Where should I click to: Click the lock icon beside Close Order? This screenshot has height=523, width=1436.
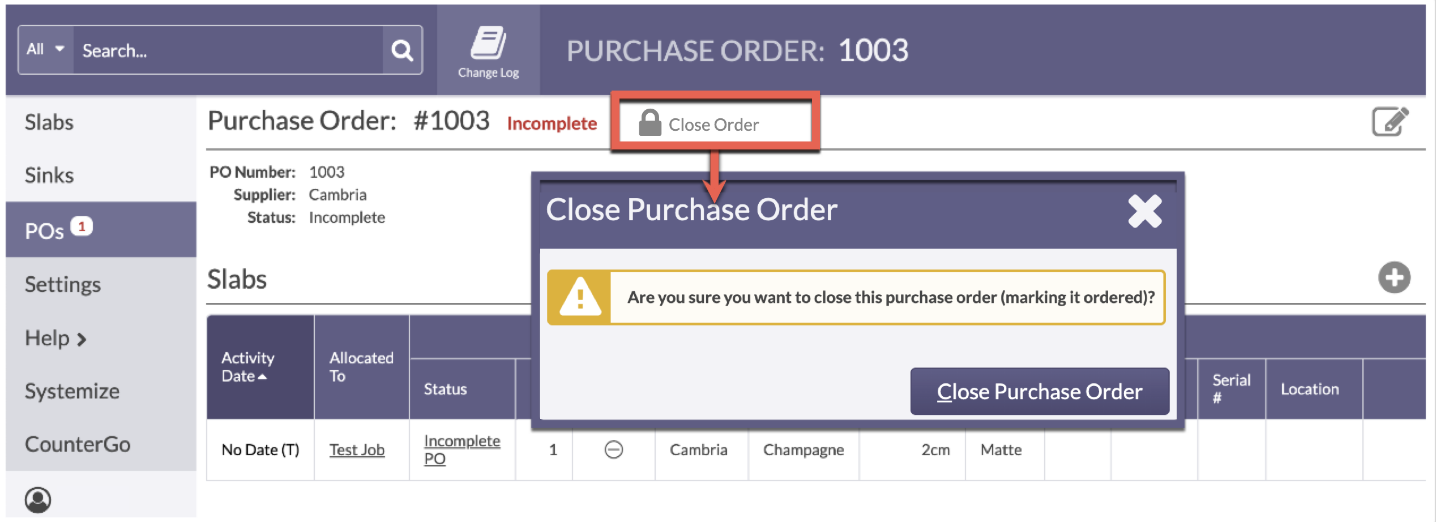click(x=649, y=123)
